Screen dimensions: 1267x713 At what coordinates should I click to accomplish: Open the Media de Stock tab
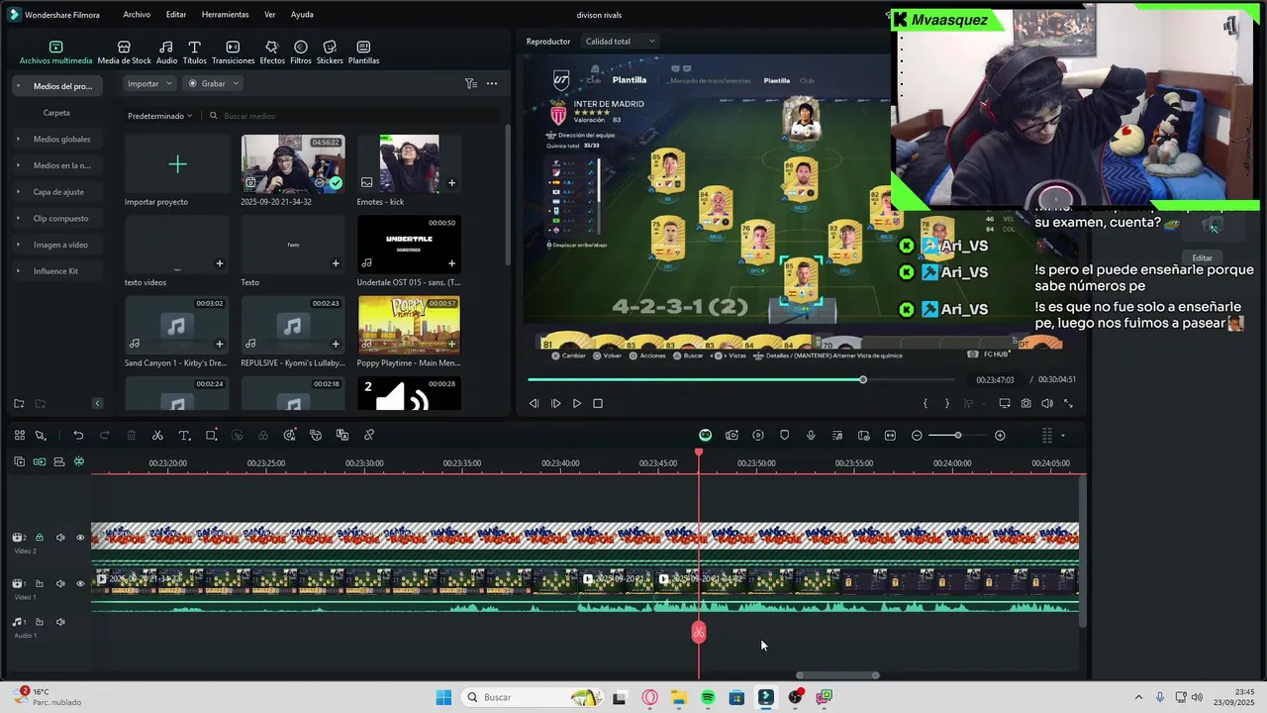click(x=124, y=52)
